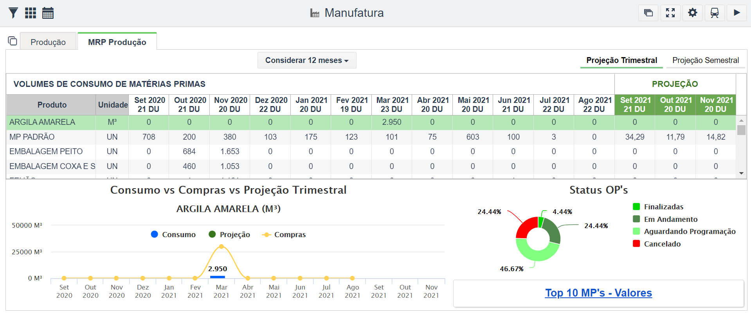Select Projeção Trimestral view

(x=621, y=60)
